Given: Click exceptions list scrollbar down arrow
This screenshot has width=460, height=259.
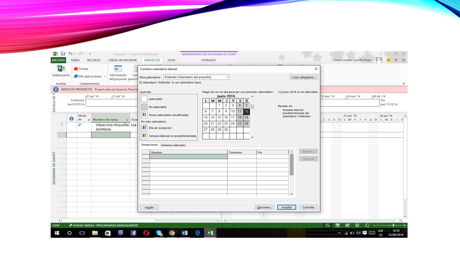Looking at the screenshot, I should pos(291,194).
